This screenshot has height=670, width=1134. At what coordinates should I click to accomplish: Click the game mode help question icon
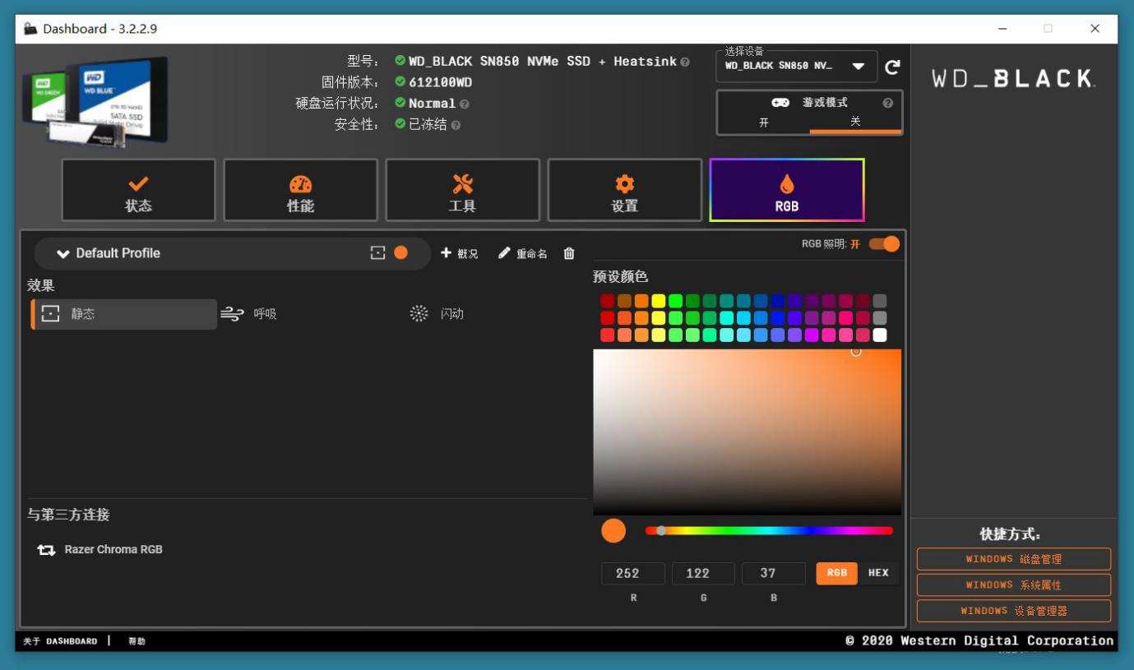click(x=887, y=103)
